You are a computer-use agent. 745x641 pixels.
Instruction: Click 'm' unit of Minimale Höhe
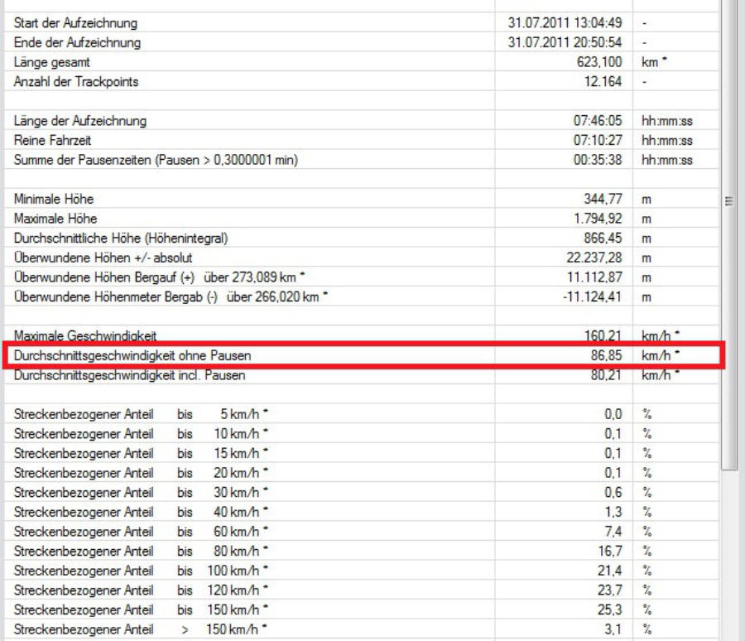tap(646, 200)
